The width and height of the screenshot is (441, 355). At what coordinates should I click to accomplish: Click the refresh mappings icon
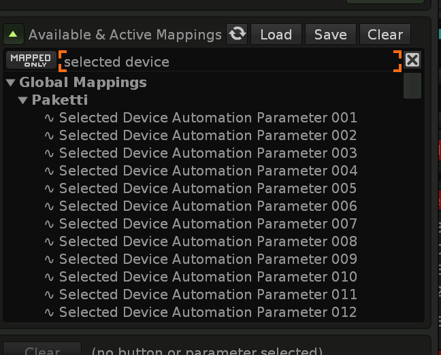pos(237,34)
